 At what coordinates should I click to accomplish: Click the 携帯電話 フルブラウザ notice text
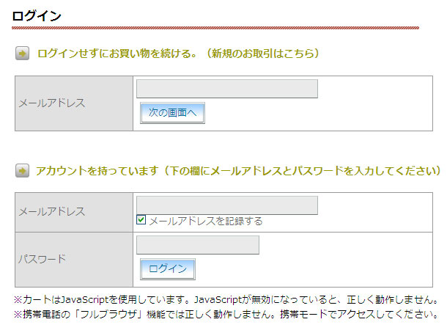tap(226, 314)
